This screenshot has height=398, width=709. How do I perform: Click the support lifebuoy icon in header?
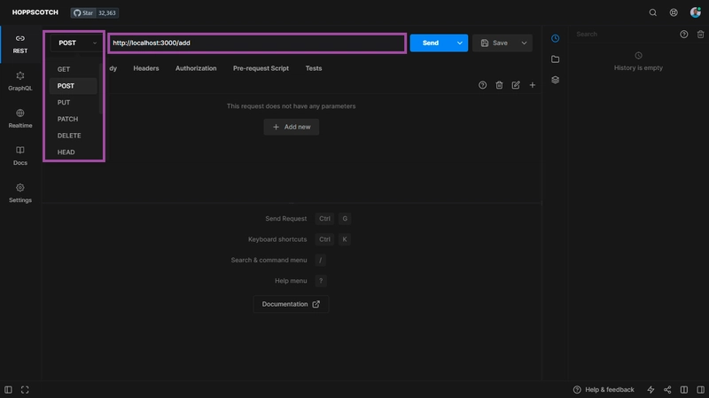(674, 12)
